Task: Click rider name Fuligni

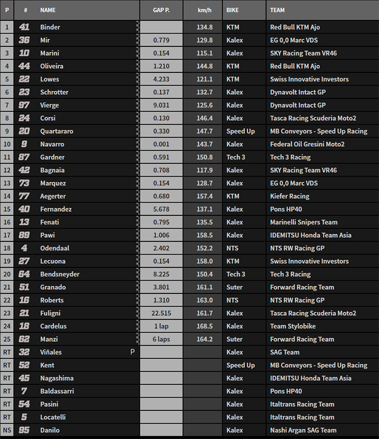Action: coord(50,313)
